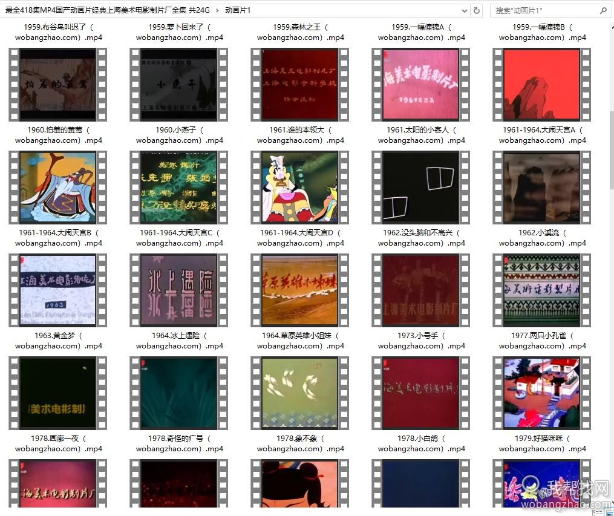Select the 1959.布谷鸟叫迟了 file name

pos(59,32)
